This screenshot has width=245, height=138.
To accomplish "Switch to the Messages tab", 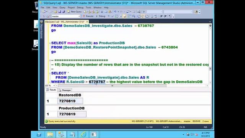I will 65,90.
